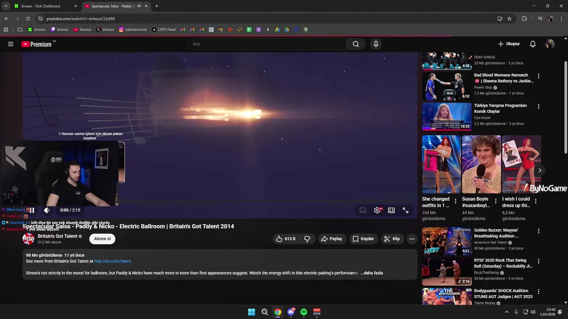Open Bad Blood Womens Rematch thumbnail
The image size is (568, 319).
coord(447,86)
